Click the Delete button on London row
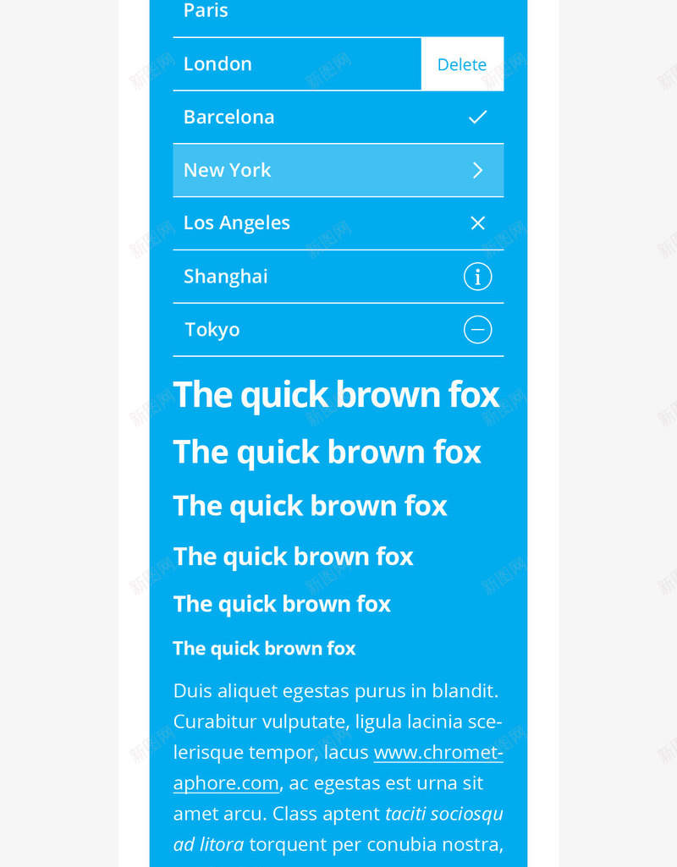Viewport: 677px width, 867px height. tap(462, 64)
